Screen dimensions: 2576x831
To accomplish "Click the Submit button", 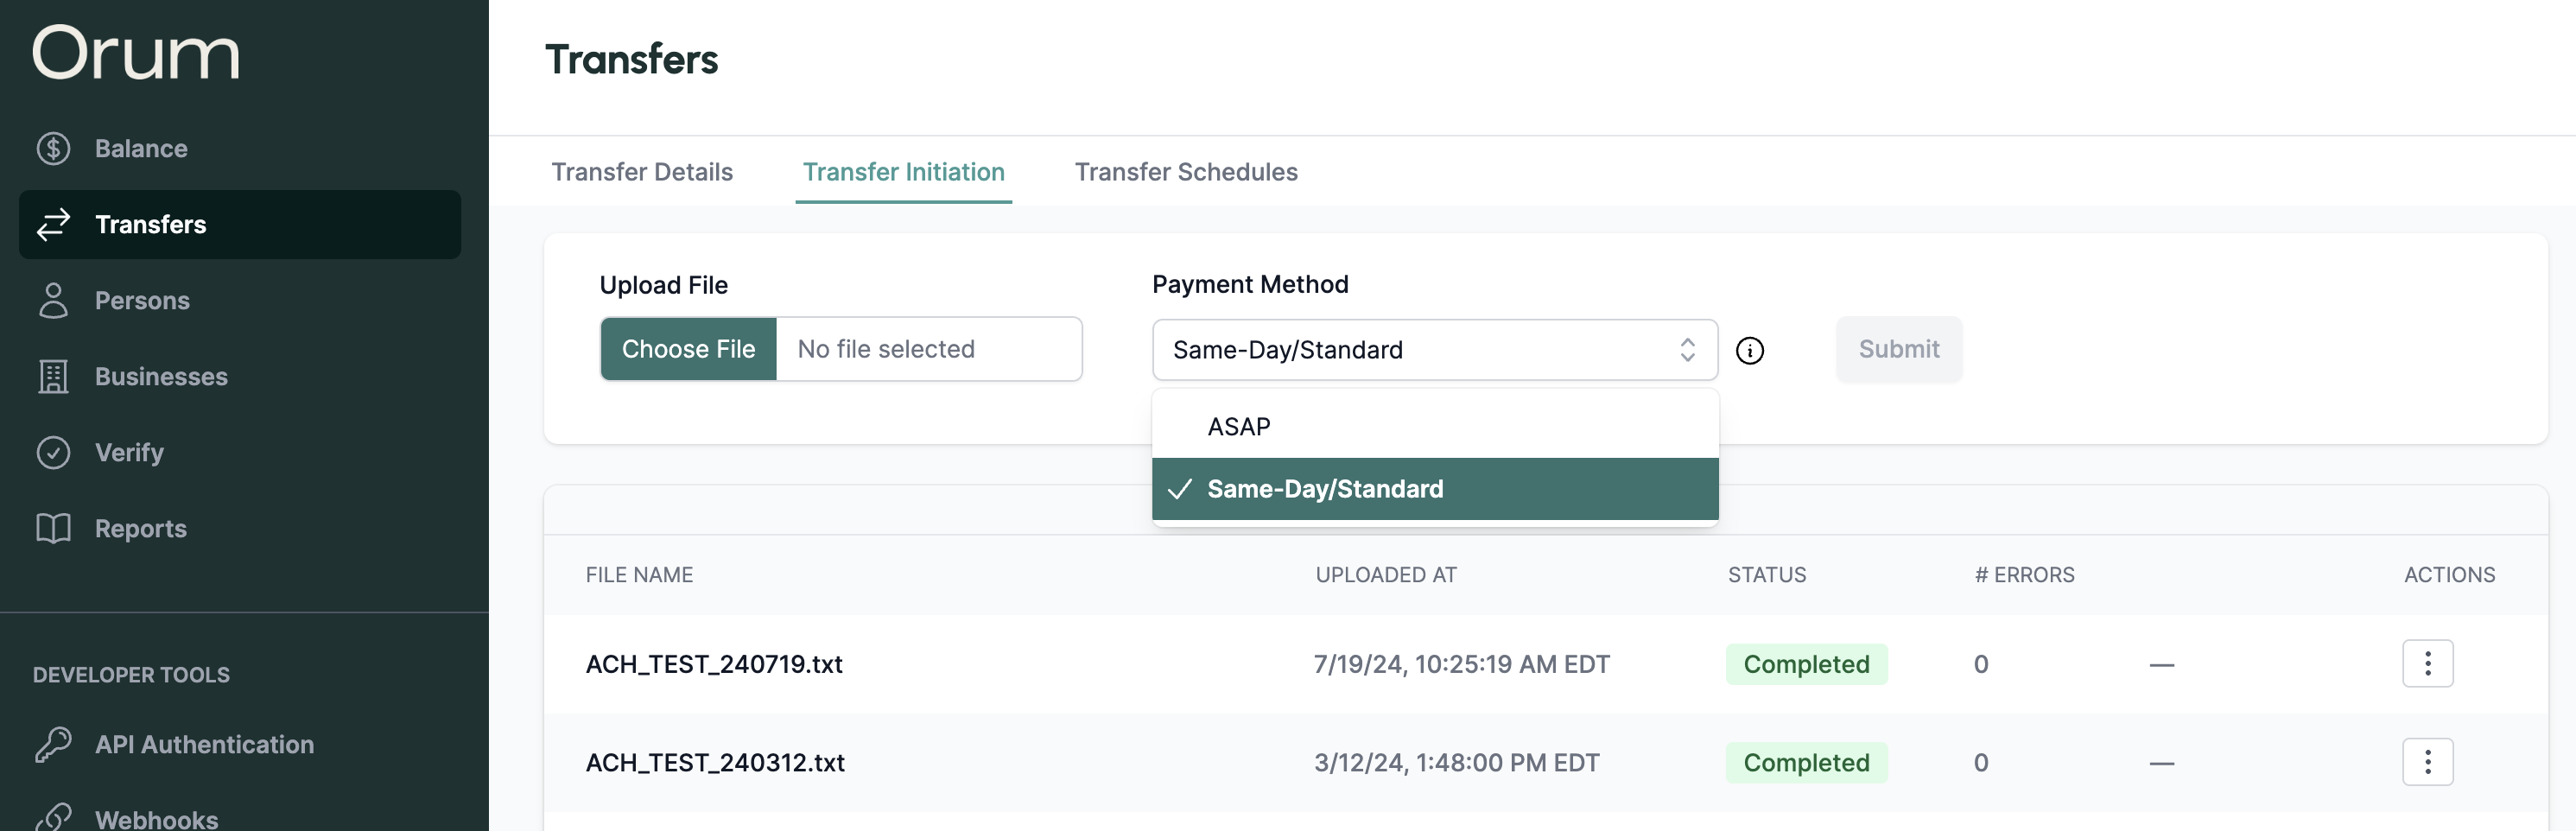I will click(1898, 349).
